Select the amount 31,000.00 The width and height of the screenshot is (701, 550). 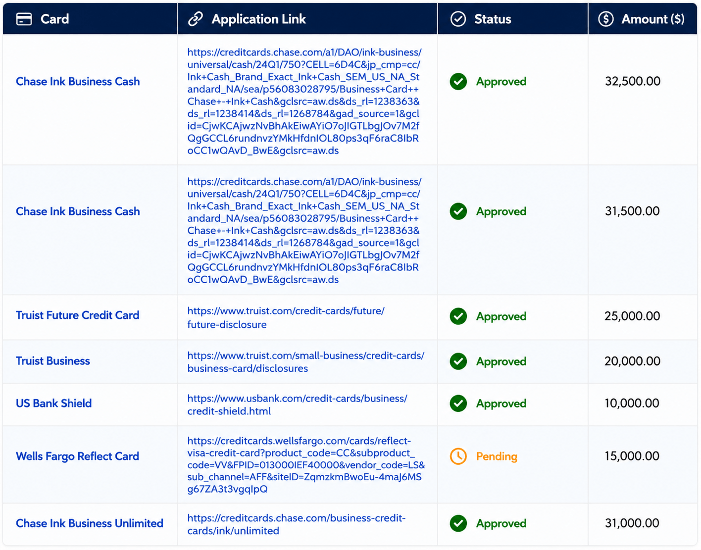632,523
